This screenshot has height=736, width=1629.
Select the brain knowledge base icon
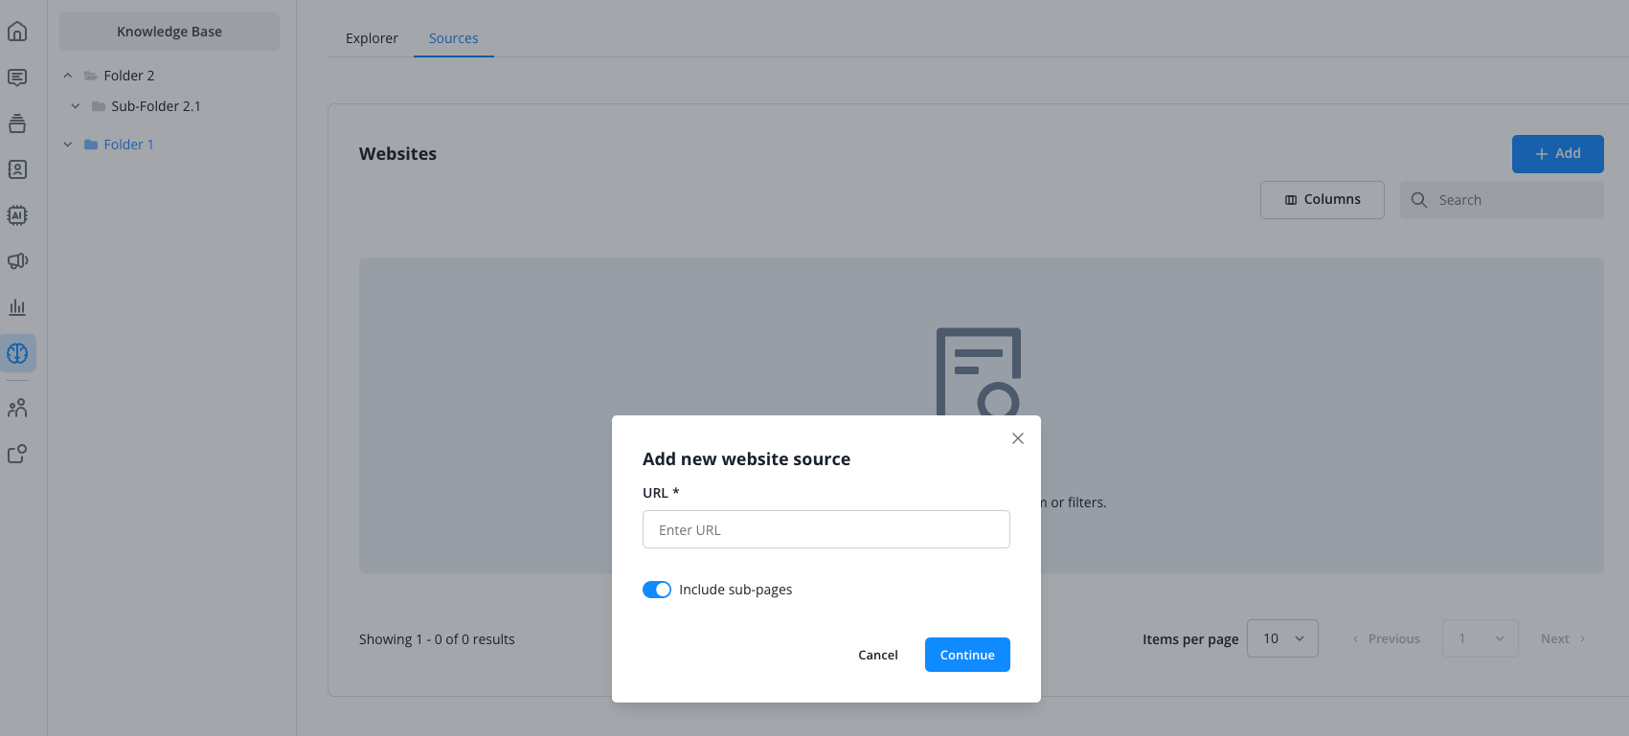(x=17, y=353)
